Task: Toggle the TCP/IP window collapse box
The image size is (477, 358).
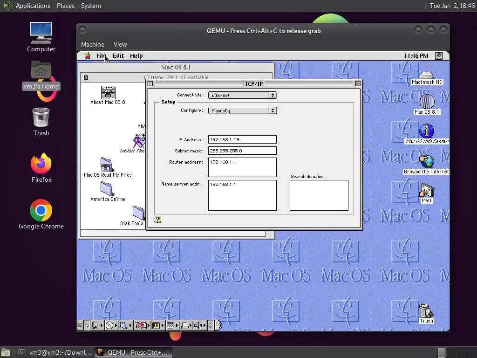Action: (x=358, y=83)
